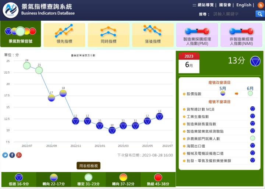265x189 pixels.
Task: Click the 2023 6月 calendar date card
Action: [x=189, y=63]
